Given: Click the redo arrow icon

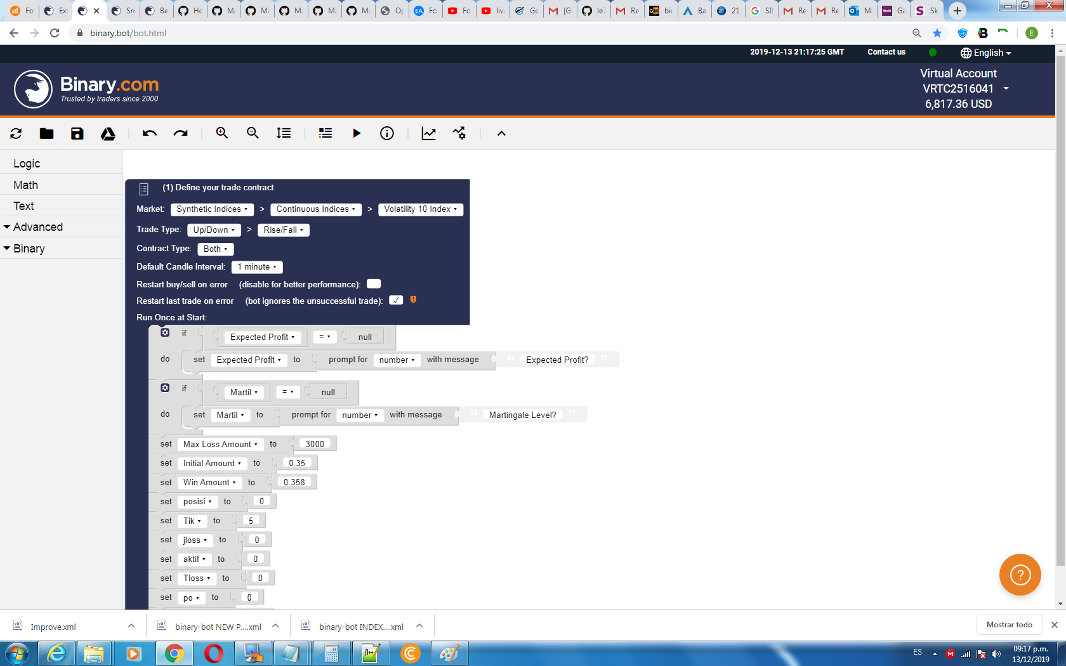Looking at the screenshot, I should (x=181, y=133).
